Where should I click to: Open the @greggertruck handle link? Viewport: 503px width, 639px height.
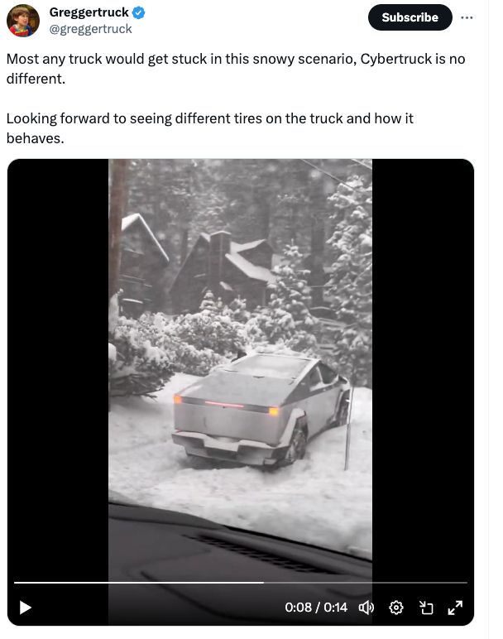tap(90, 29)
